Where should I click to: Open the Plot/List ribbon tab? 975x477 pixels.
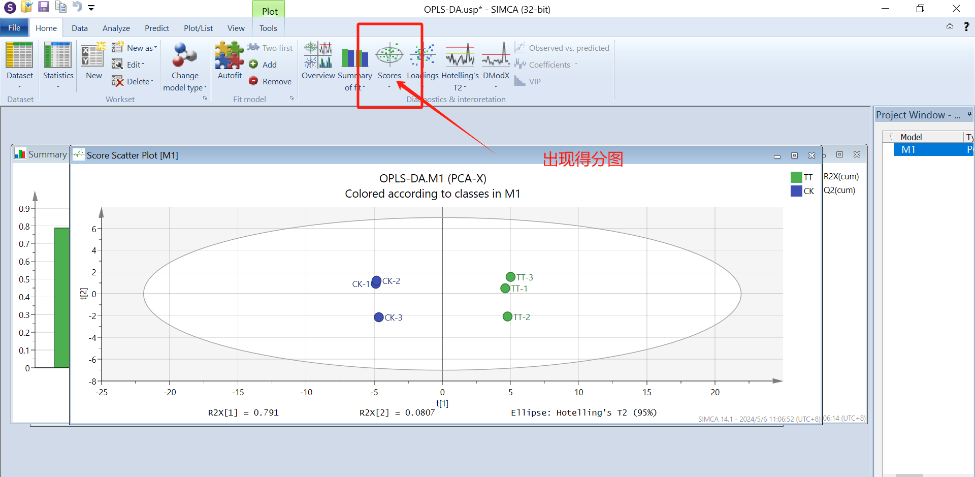pos(198,28)
